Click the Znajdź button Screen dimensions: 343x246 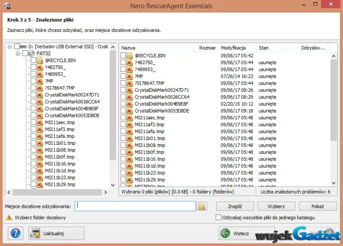pos(235,206)
